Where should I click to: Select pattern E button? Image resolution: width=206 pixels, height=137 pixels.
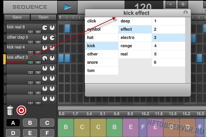point(30,133)
